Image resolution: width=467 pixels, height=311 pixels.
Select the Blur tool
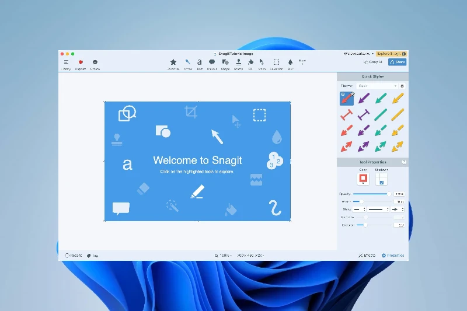click(x=290, y=64)
